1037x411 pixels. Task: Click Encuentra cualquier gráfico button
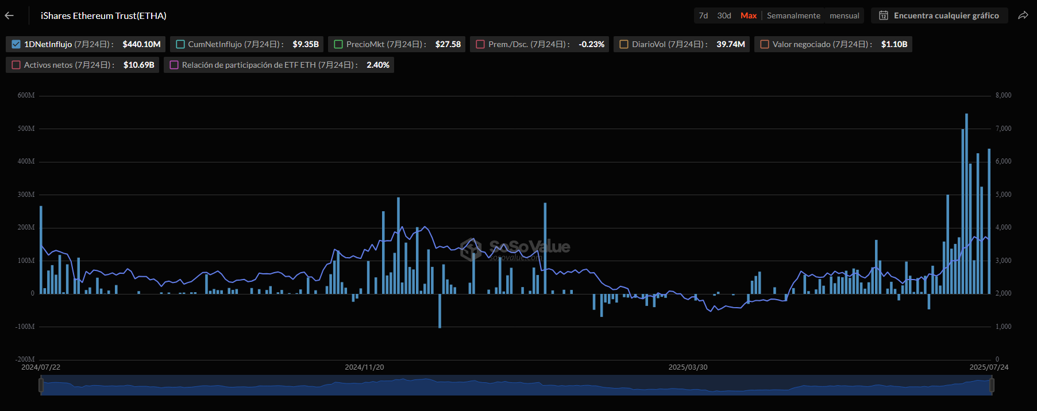point(946,15)
